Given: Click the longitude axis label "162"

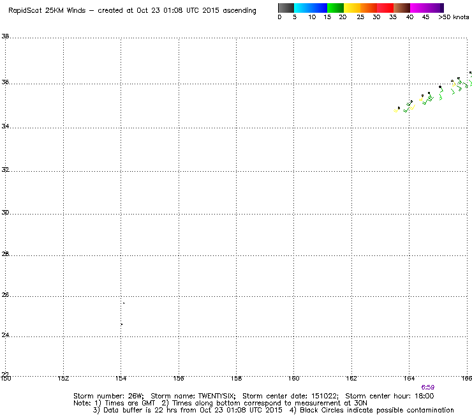Looking at the screenshot, I should pyautogui.click(x=351, y=378).
